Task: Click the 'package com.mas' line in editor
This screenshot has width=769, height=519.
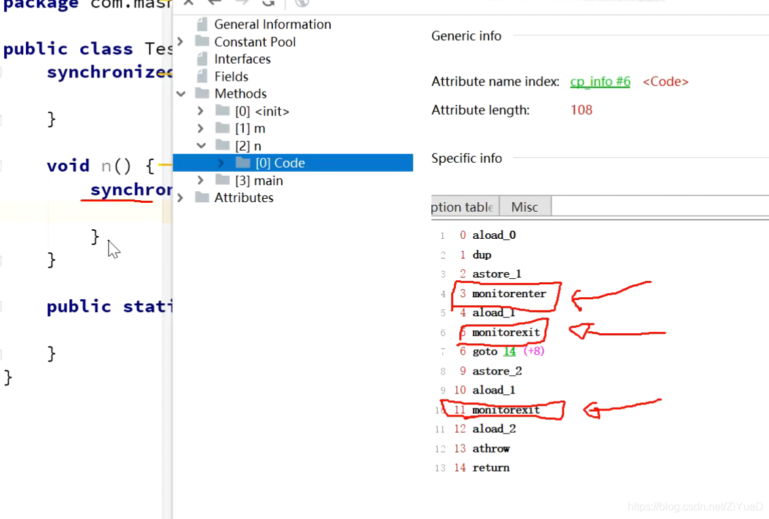Action: coord(86,4)
